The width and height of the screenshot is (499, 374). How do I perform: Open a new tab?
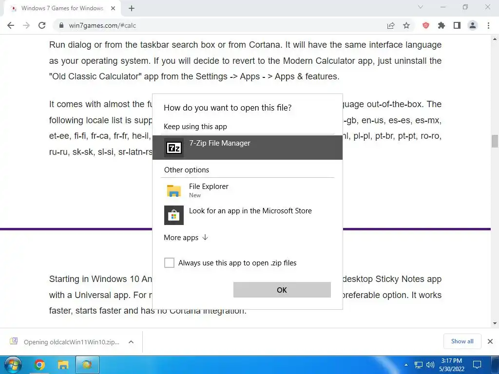[x=132, y=9]
